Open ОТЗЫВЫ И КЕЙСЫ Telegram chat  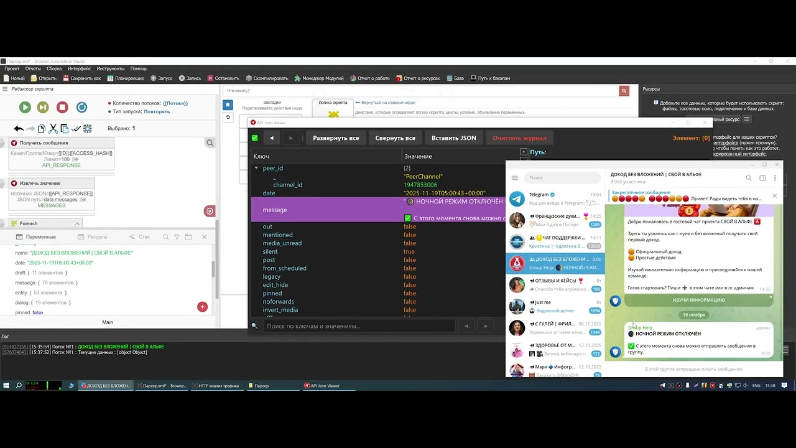[x=555, y=285]
